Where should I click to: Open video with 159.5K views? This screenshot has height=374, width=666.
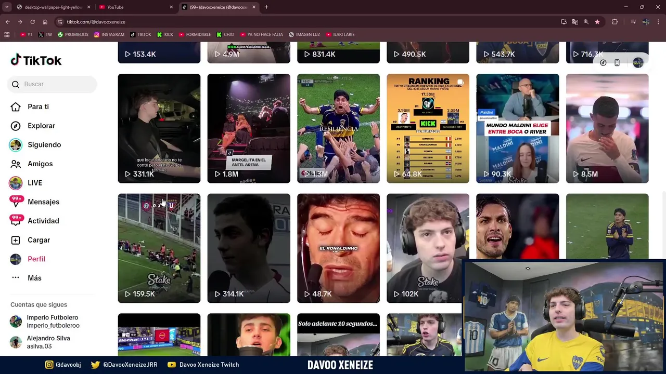pos(159,248)
